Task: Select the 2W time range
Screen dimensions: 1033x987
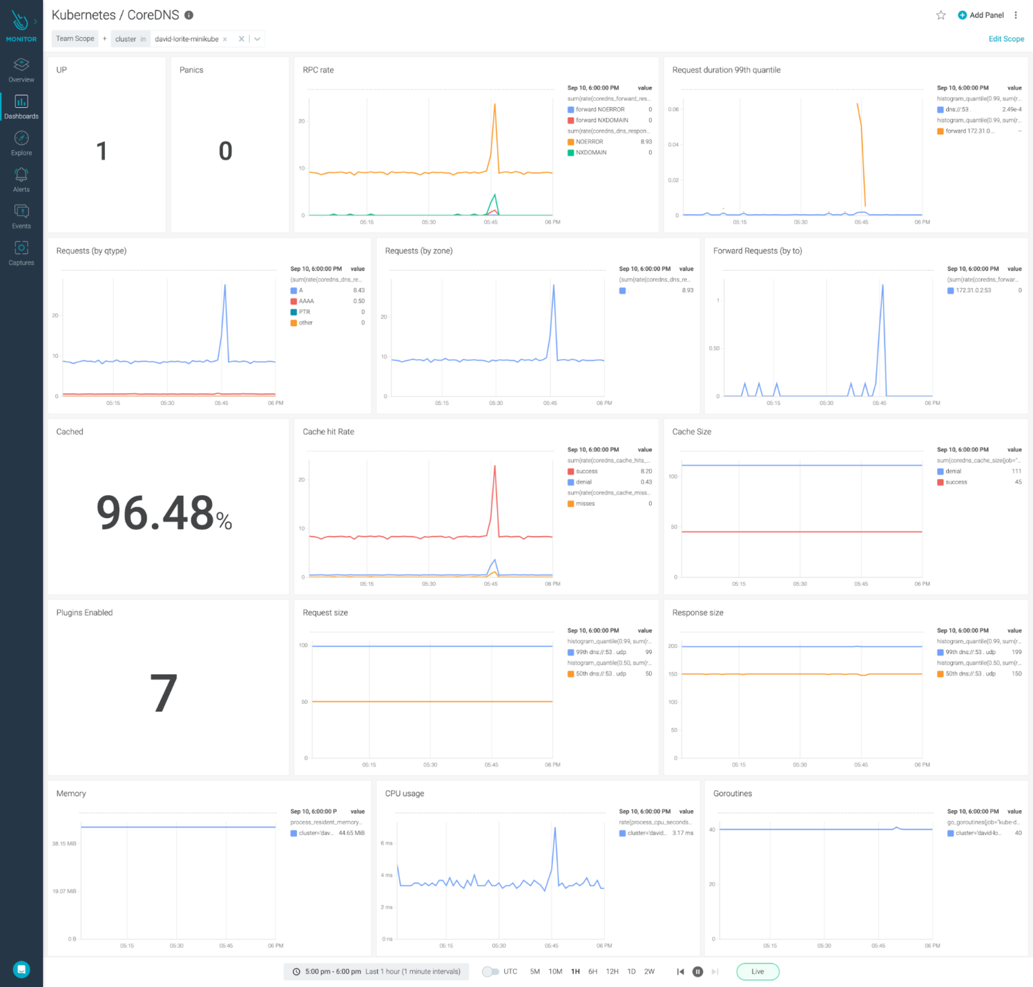Action: click(649, 972)
